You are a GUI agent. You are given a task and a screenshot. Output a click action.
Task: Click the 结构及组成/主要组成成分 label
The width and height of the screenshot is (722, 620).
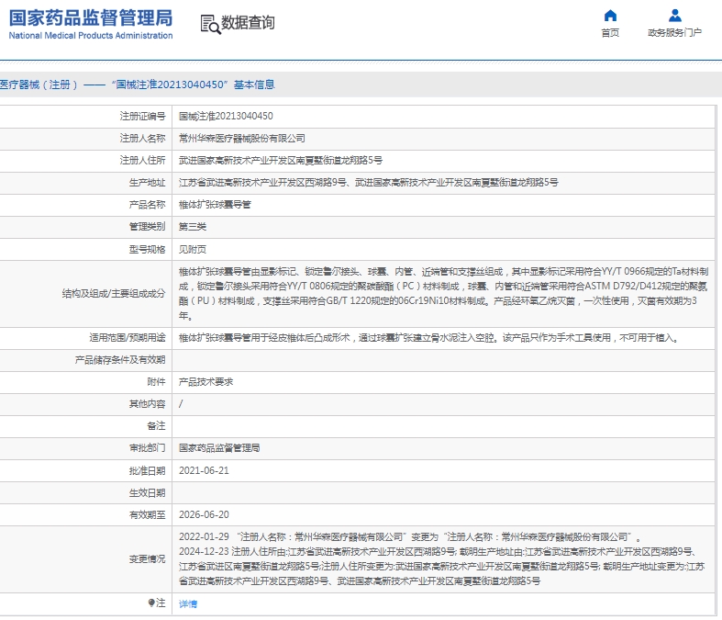114,294
